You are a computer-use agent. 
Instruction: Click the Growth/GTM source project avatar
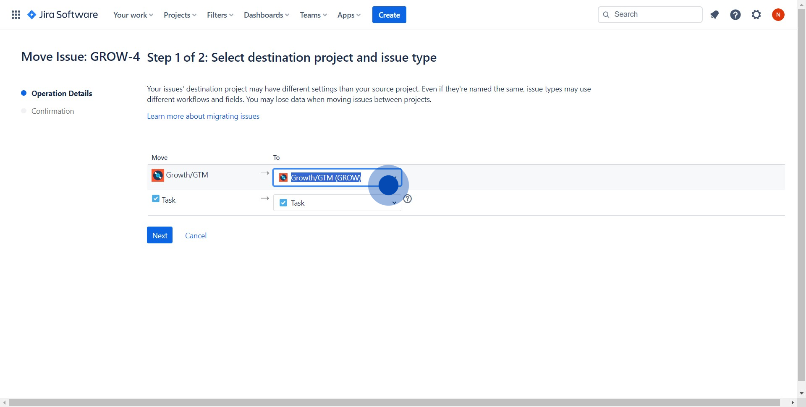pos(158,175)
